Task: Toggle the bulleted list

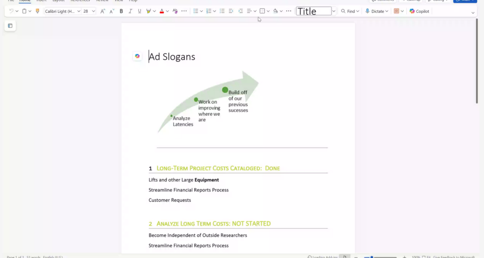Action: pos(196,11)
